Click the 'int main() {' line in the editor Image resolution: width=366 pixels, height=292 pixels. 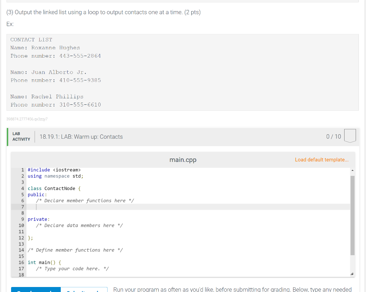click(43, 262)
